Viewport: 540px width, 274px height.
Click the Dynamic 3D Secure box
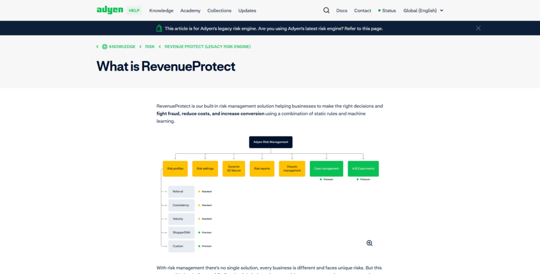pos(234,169)
